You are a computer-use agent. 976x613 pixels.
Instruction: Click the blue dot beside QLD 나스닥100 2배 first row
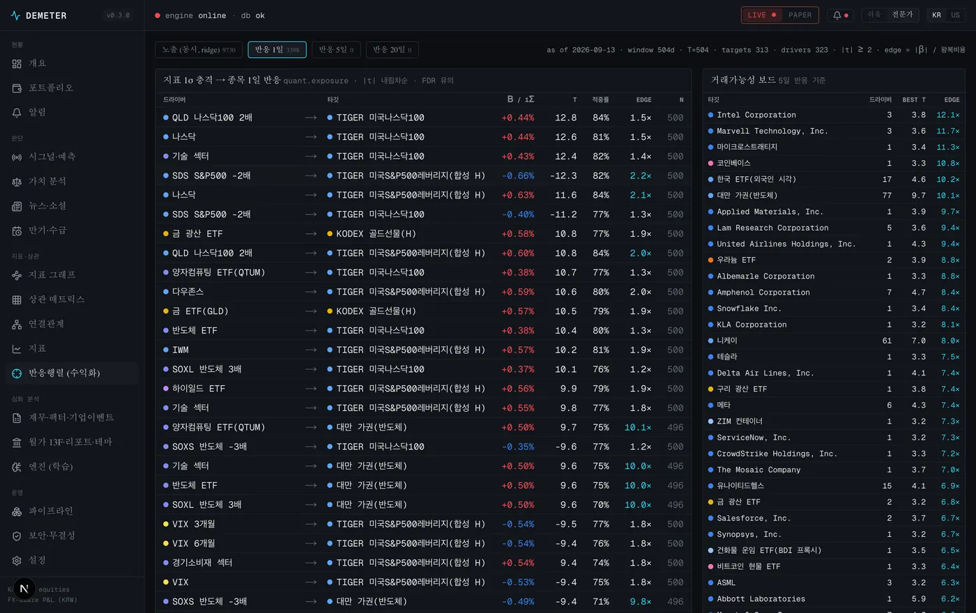166,118
